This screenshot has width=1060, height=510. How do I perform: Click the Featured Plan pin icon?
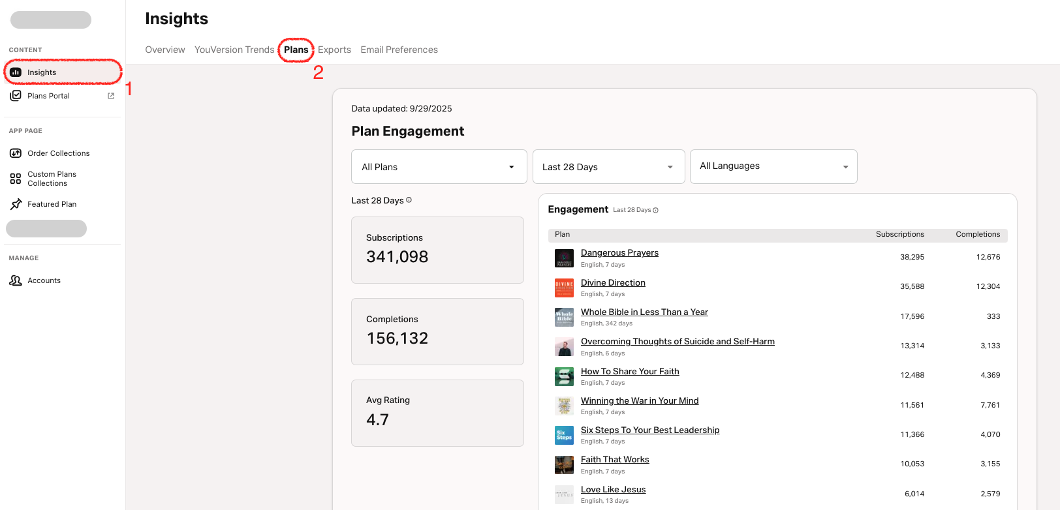click(x=16, y=204)
